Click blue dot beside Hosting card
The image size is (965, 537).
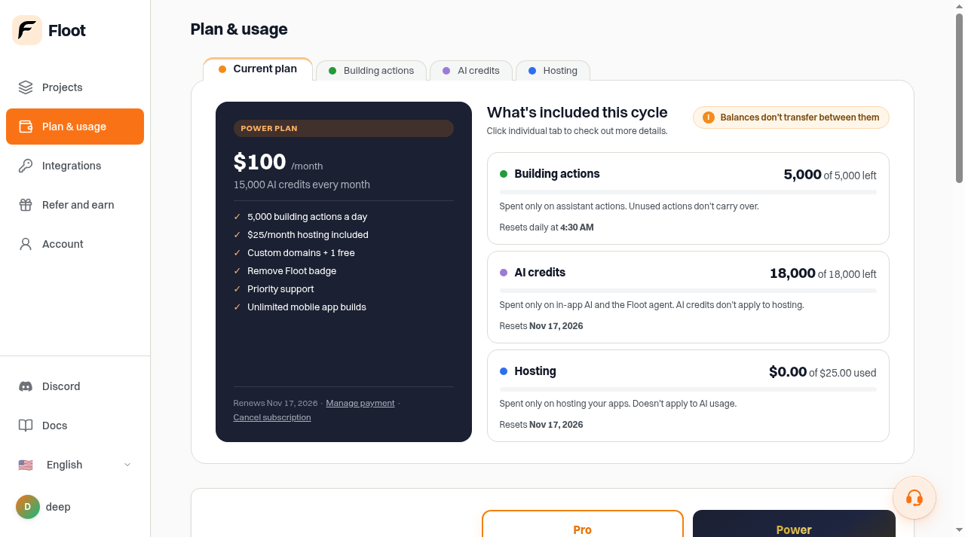pyautogui.click(x=504, y=371)
